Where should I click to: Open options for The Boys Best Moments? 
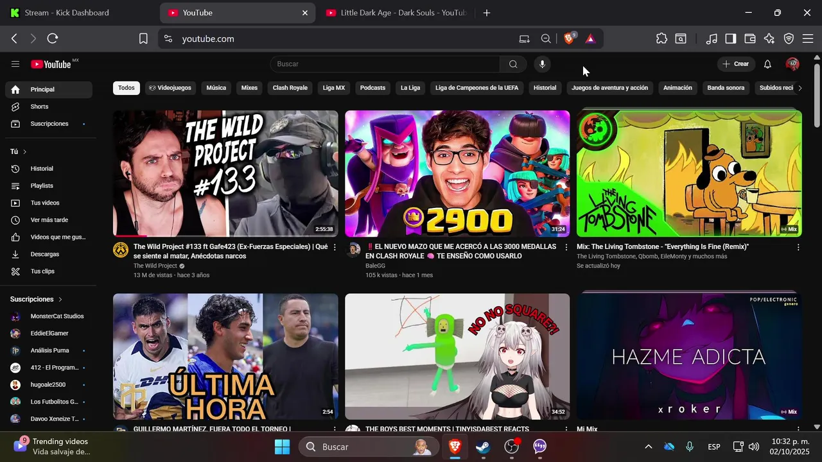click(x=566, y=429)
